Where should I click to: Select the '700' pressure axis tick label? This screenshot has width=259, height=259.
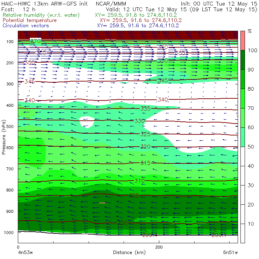pos(10,169)
